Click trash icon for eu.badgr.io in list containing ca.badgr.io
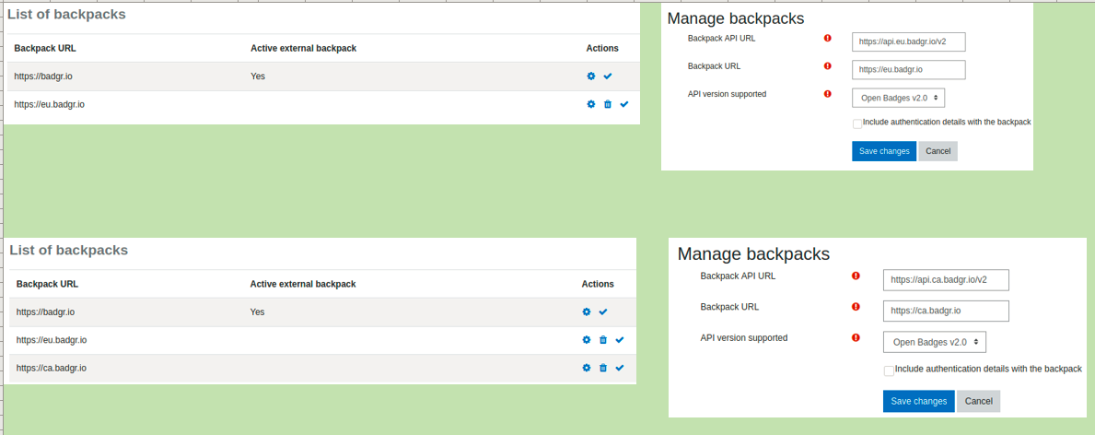The image size is (1095, 435). 603,340
